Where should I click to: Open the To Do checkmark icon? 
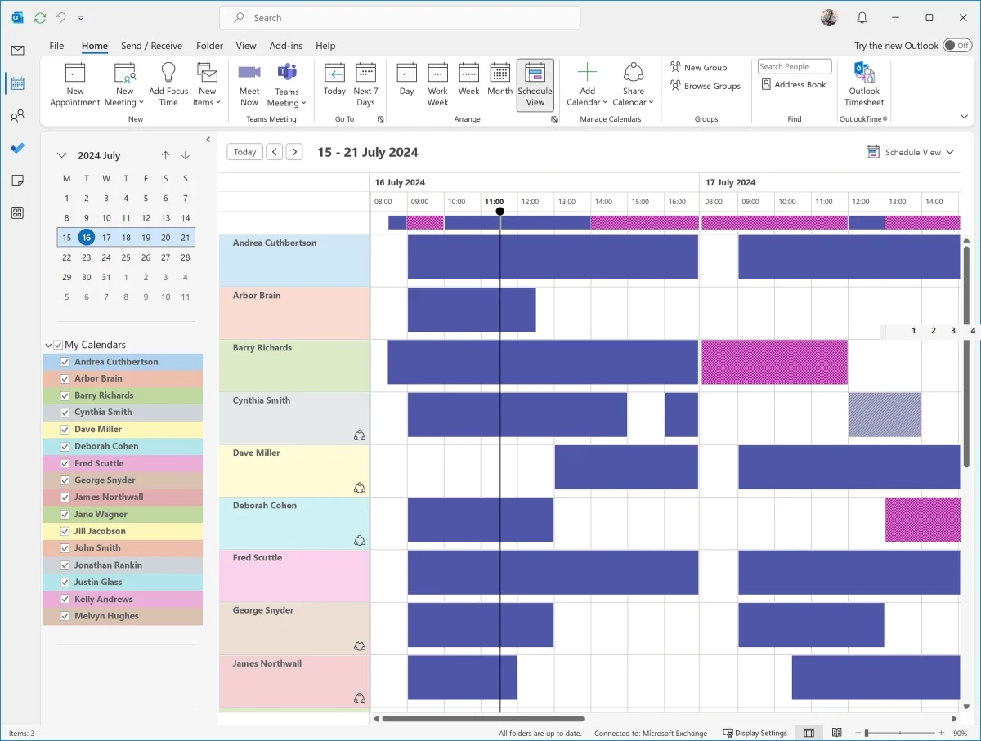point(17,148)
